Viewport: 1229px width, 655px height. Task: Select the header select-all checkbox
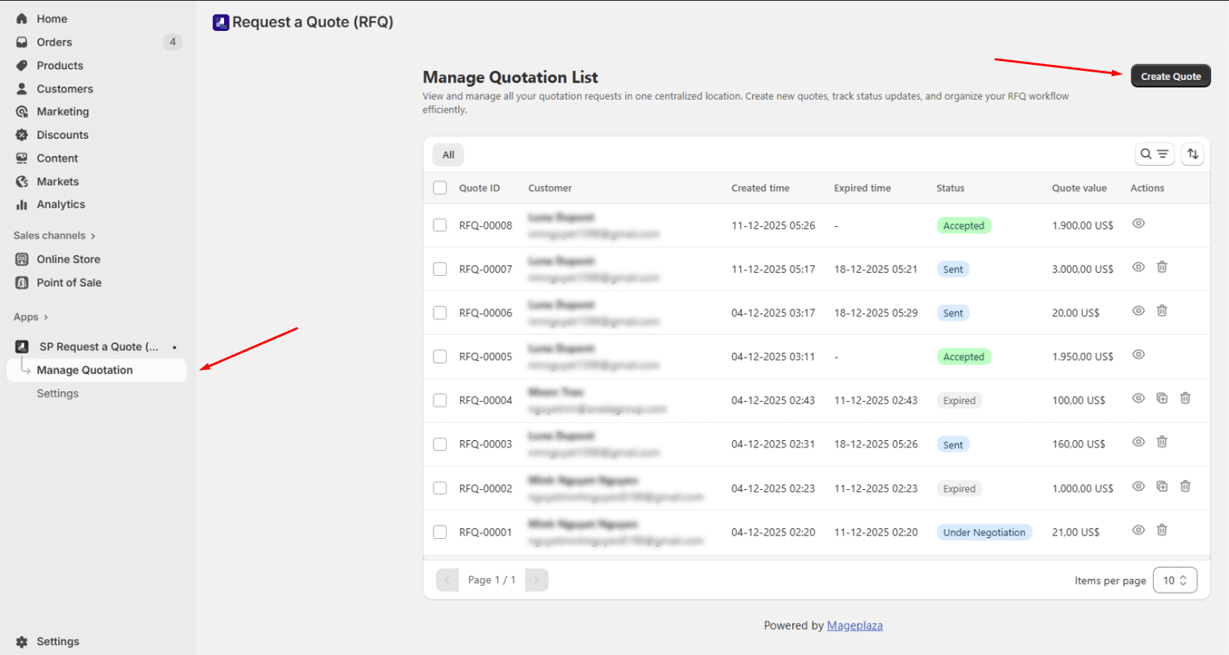[440, 188]
